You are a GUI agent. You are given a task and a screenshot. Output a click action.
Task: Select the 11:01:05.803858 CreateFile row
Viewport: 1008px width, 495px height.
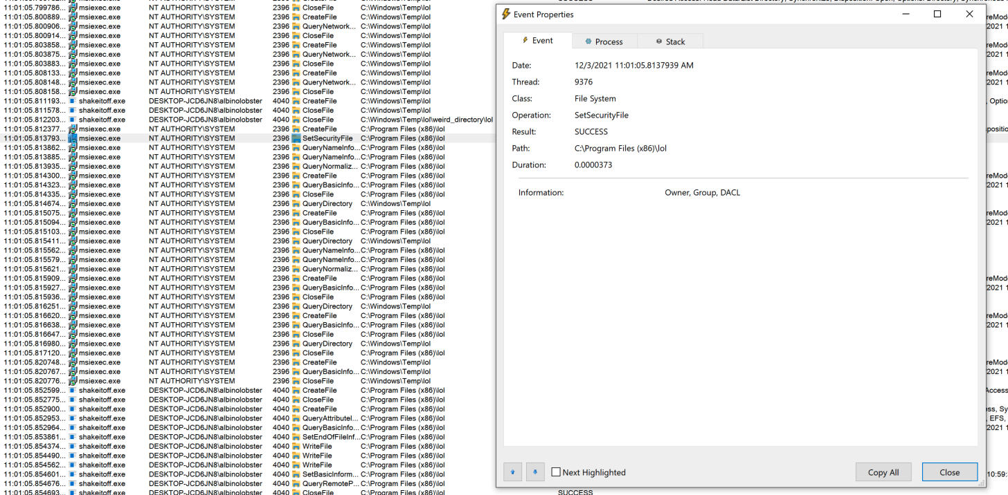[x=248, y=45]
